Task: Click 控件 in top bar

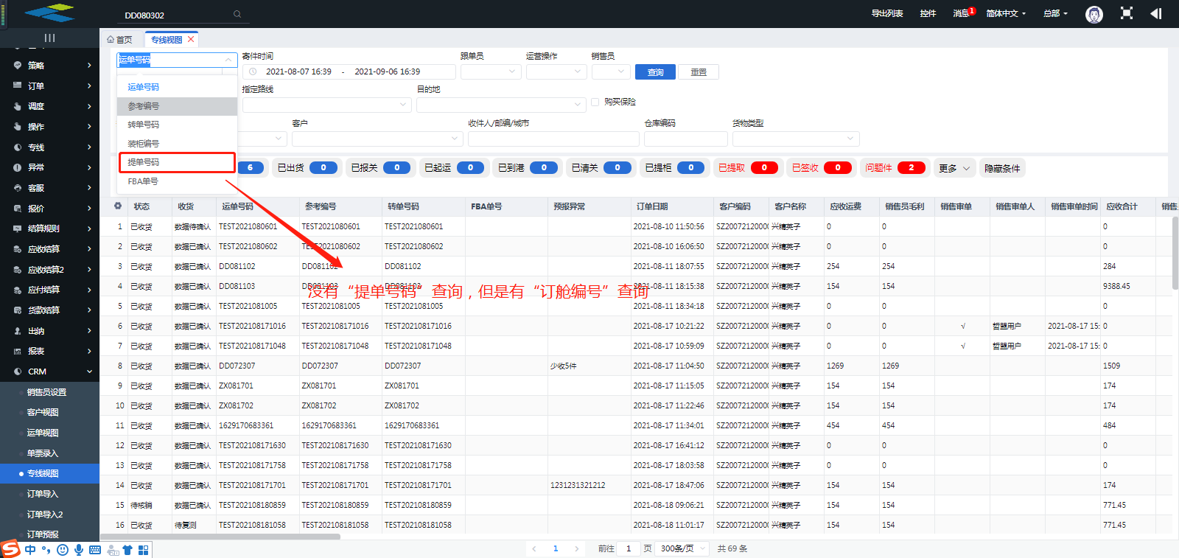Action: pyautogui.click(x=928, y=13)
